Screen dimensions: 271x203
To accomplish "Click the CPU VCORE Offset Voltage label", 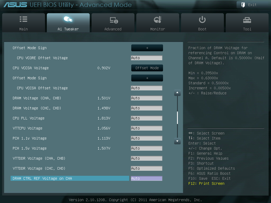I will 42,58.
